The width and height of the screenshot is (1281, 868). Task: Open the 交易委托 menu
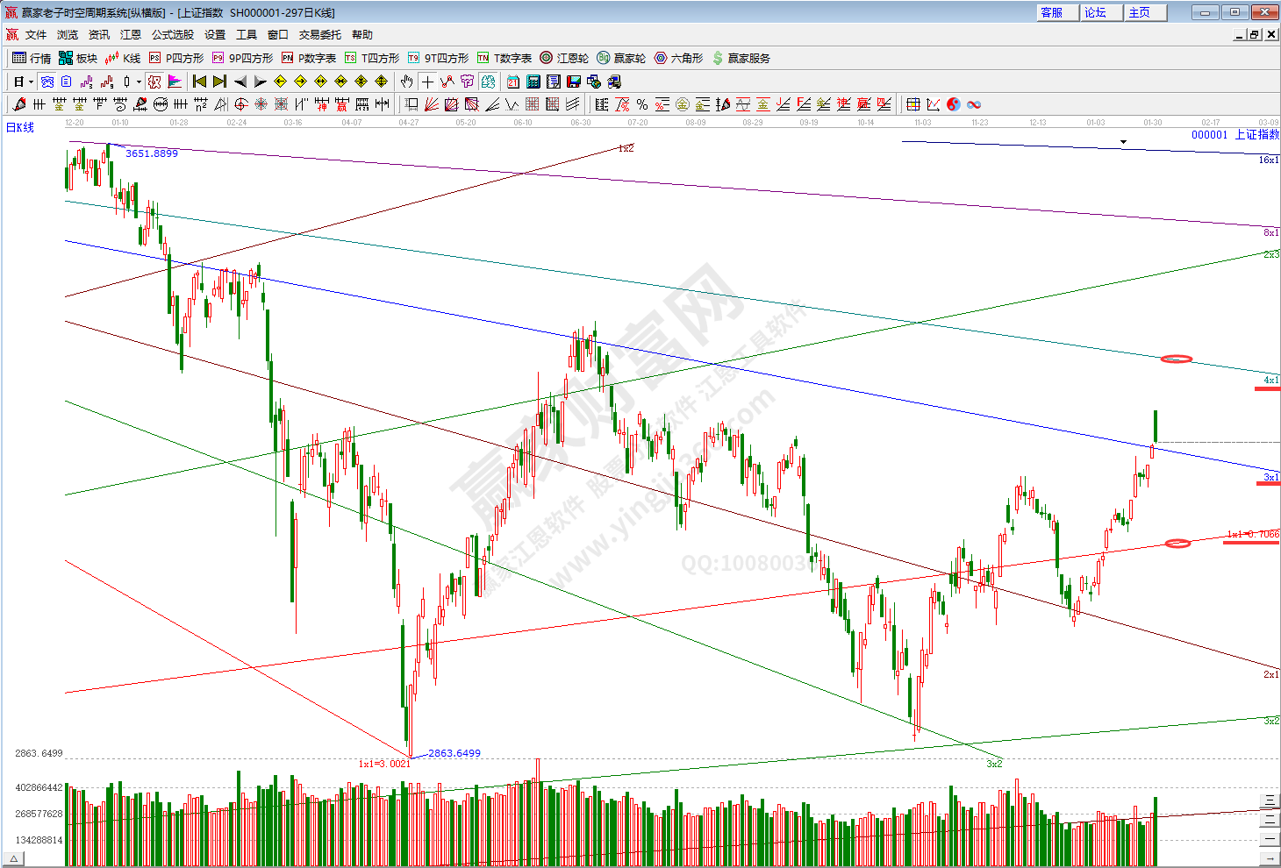(319, 35)
